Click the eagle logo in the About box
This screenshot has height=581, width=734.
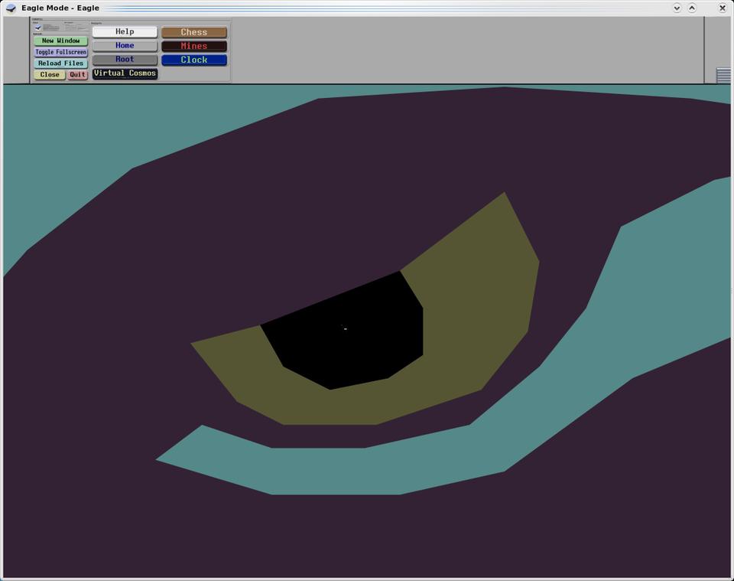pyautogui.click(x=37, y=28)
